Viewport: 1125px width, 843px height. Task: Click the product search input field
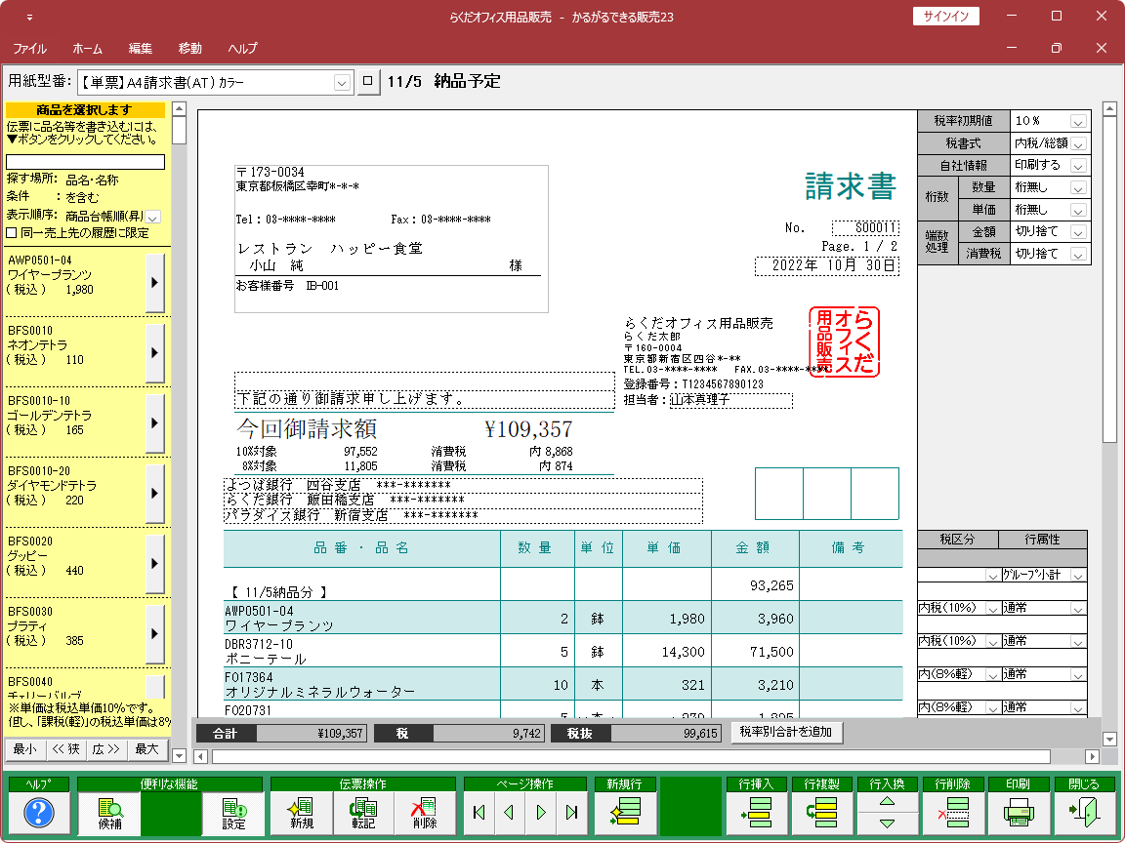coord(85,162)
